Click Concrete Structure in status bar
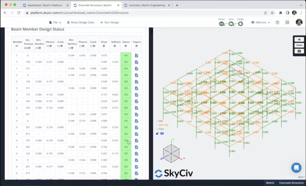 click(291, 183)
